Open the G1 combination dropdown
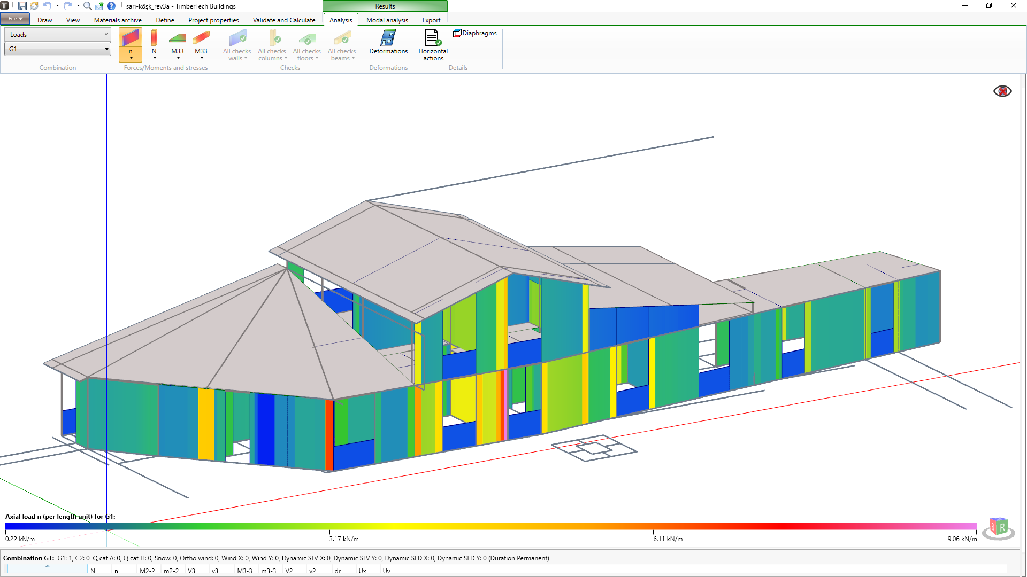The width and height of the screenshot is (1027, 577). point(57,49)
